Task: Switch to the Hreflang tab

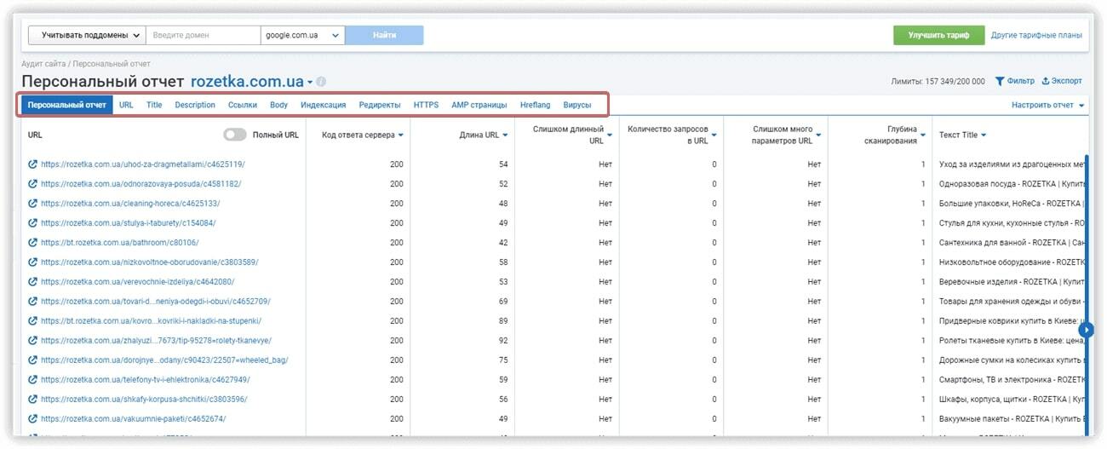Action: tap(535, 105)
